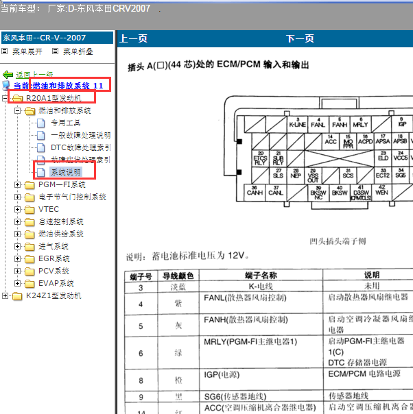Expand the EGR系统 node
Viewport: 413px width, 414px height.
point(17,258)
